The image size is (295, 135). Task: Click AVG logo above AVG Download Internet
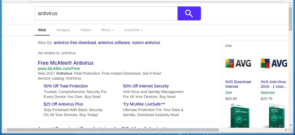pyautogui.click(x=238, y=64)
